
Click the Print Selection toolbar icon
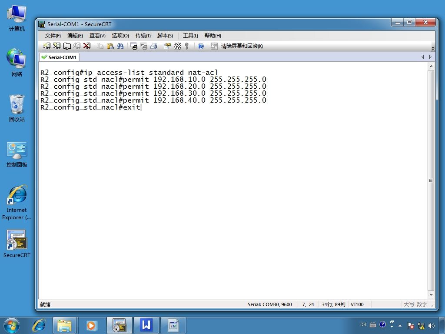coord(144,46)
